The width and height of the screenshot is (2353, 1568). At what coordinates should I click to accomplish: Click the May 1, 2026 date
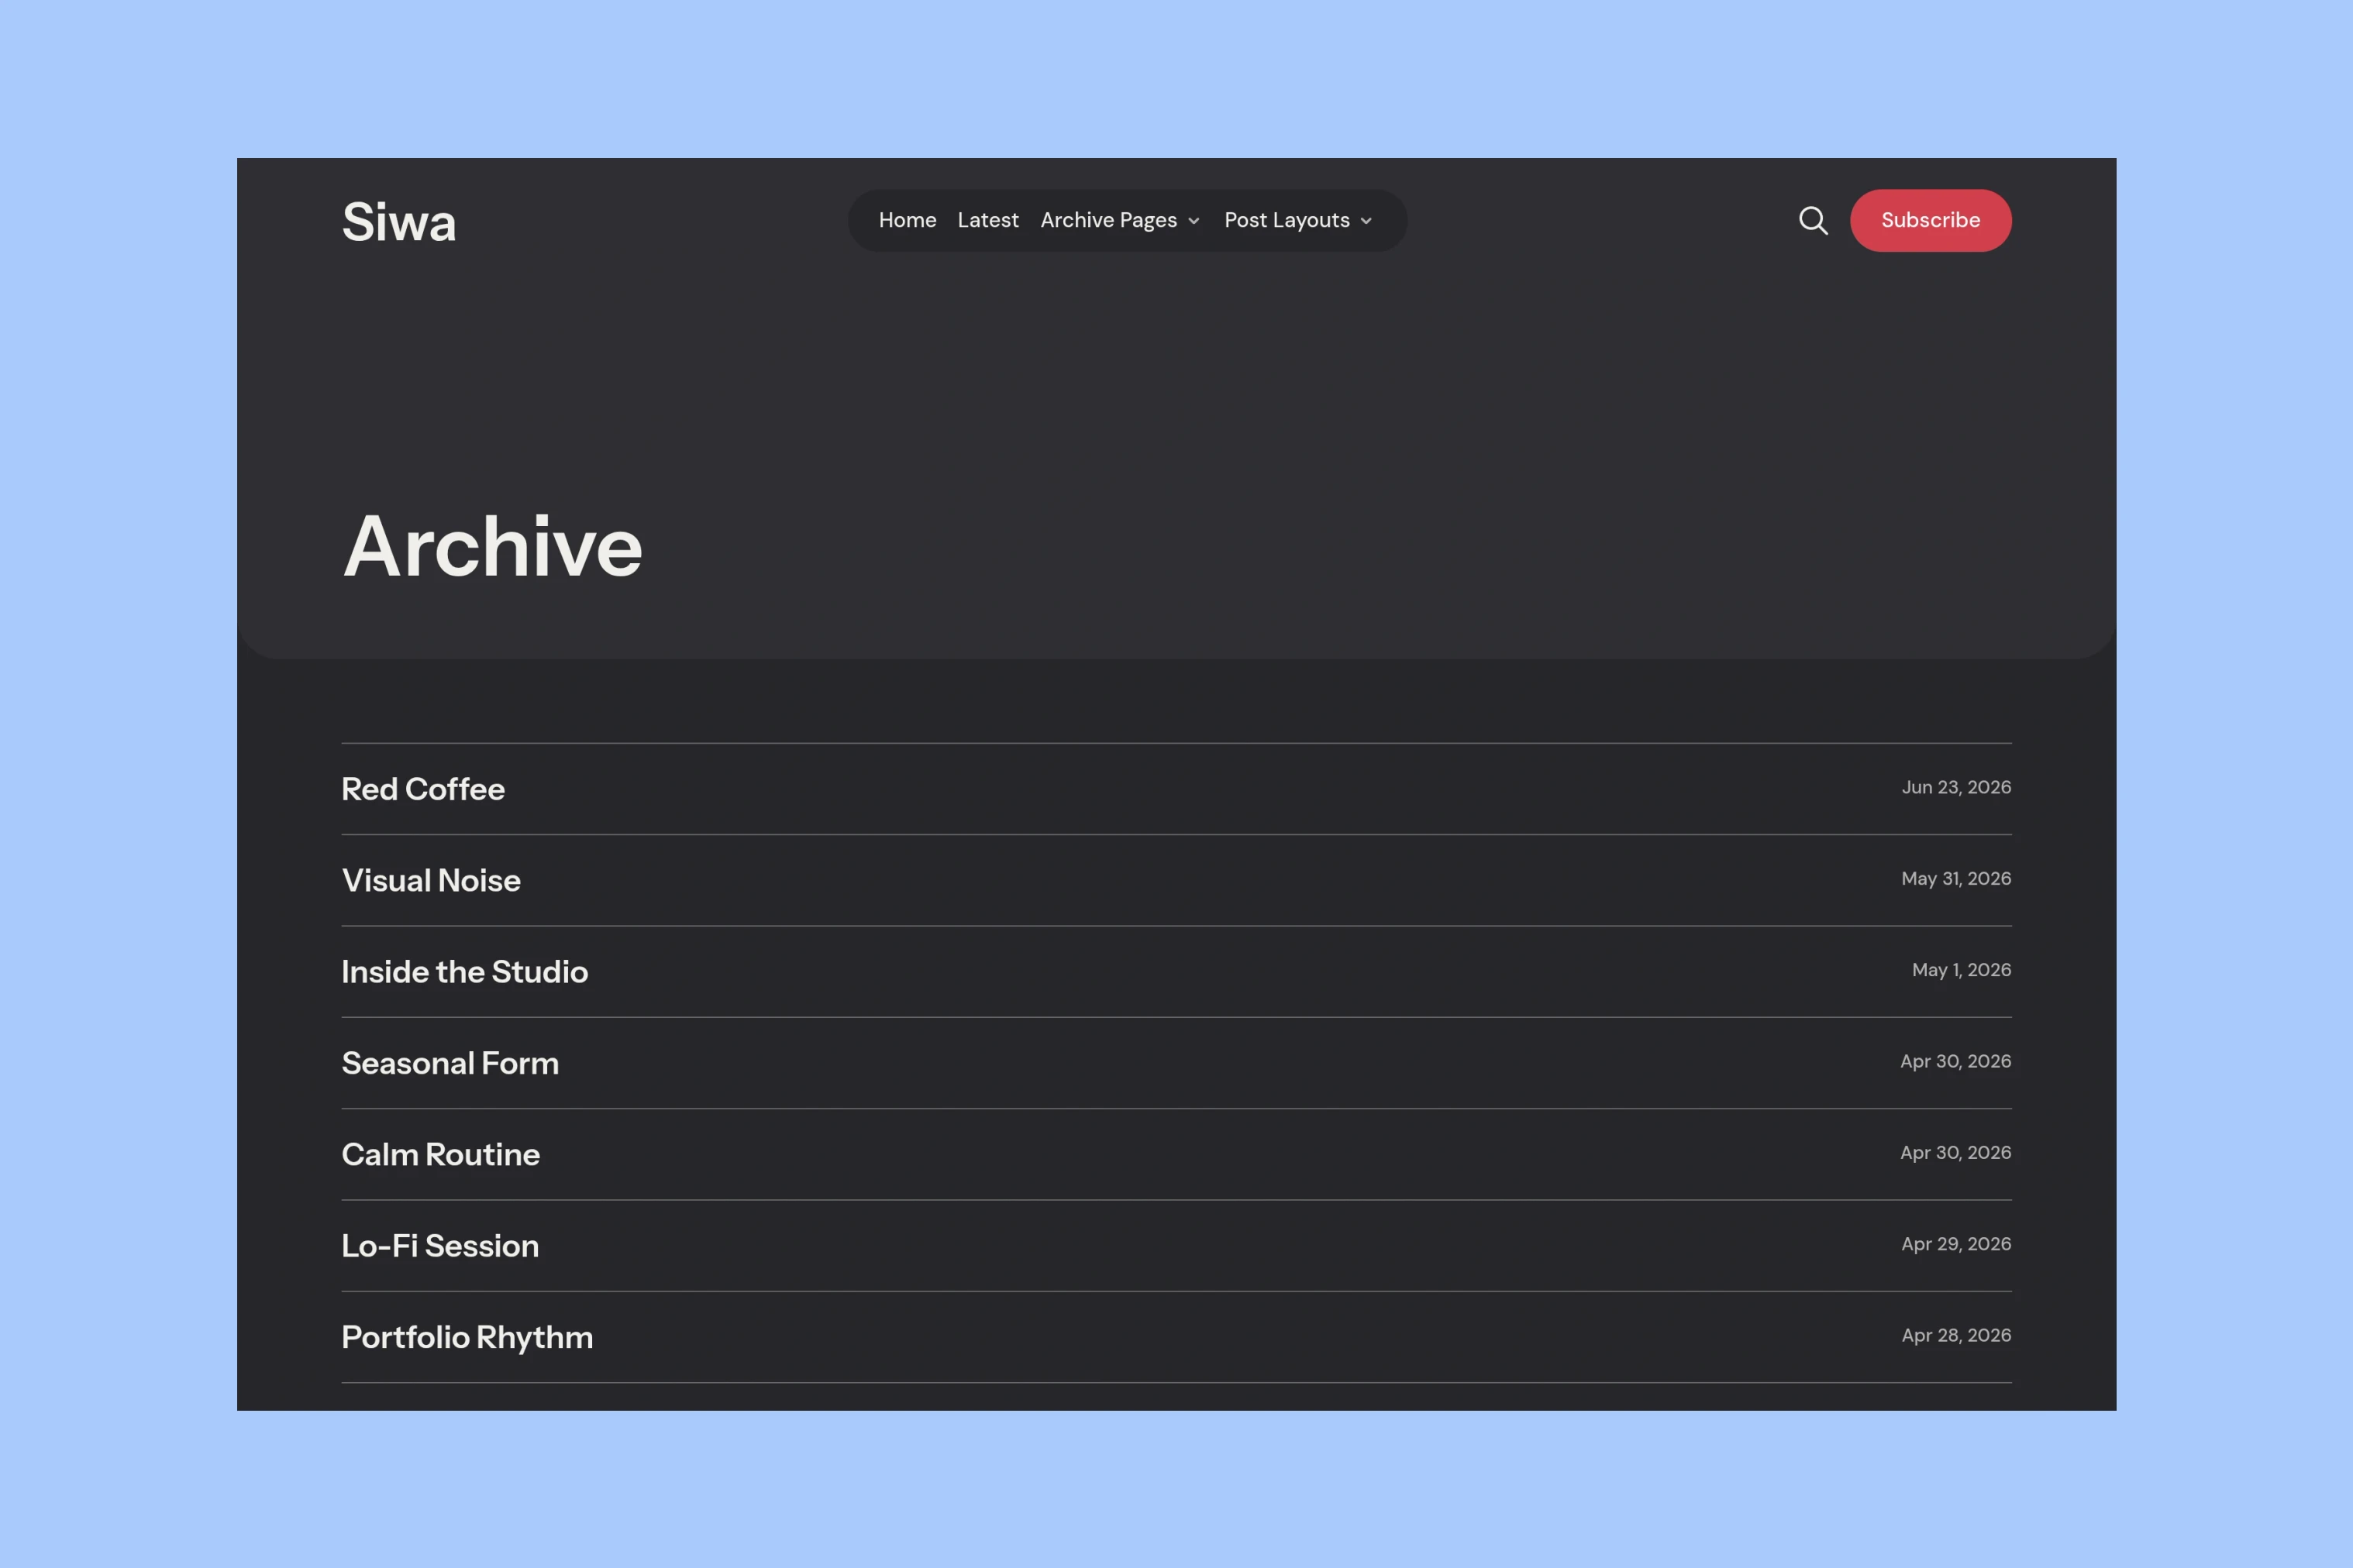pos(1961,970)
